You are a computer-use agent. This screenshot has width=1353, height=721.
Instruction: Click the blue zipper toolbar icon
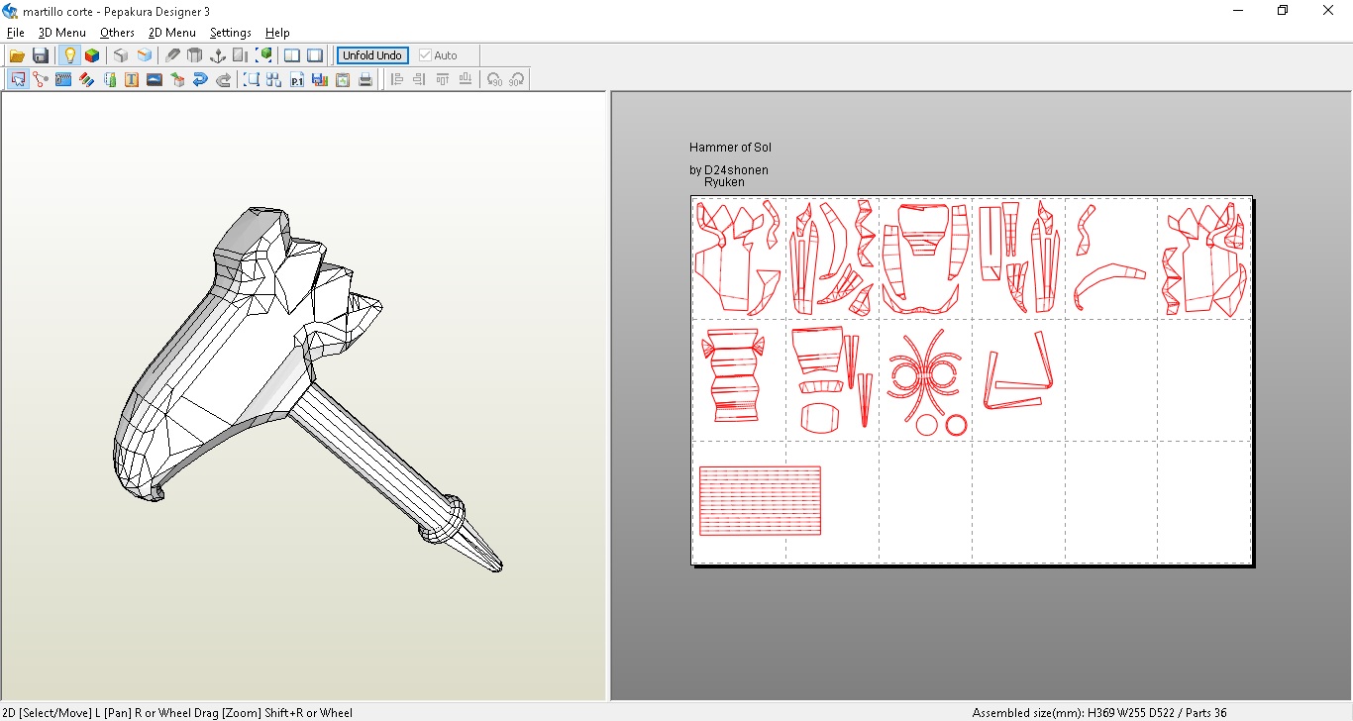[63, 79]
